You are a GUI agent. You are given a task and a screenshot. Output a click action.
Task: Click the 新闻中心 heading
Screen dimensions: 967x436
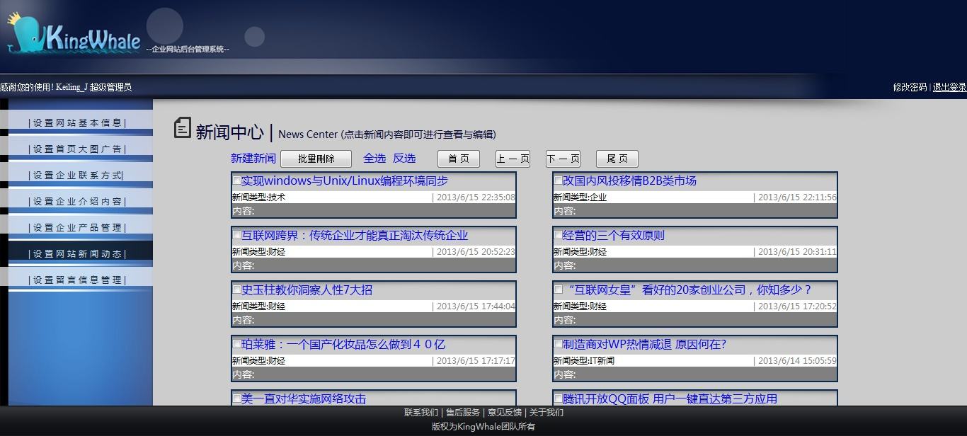230,132
